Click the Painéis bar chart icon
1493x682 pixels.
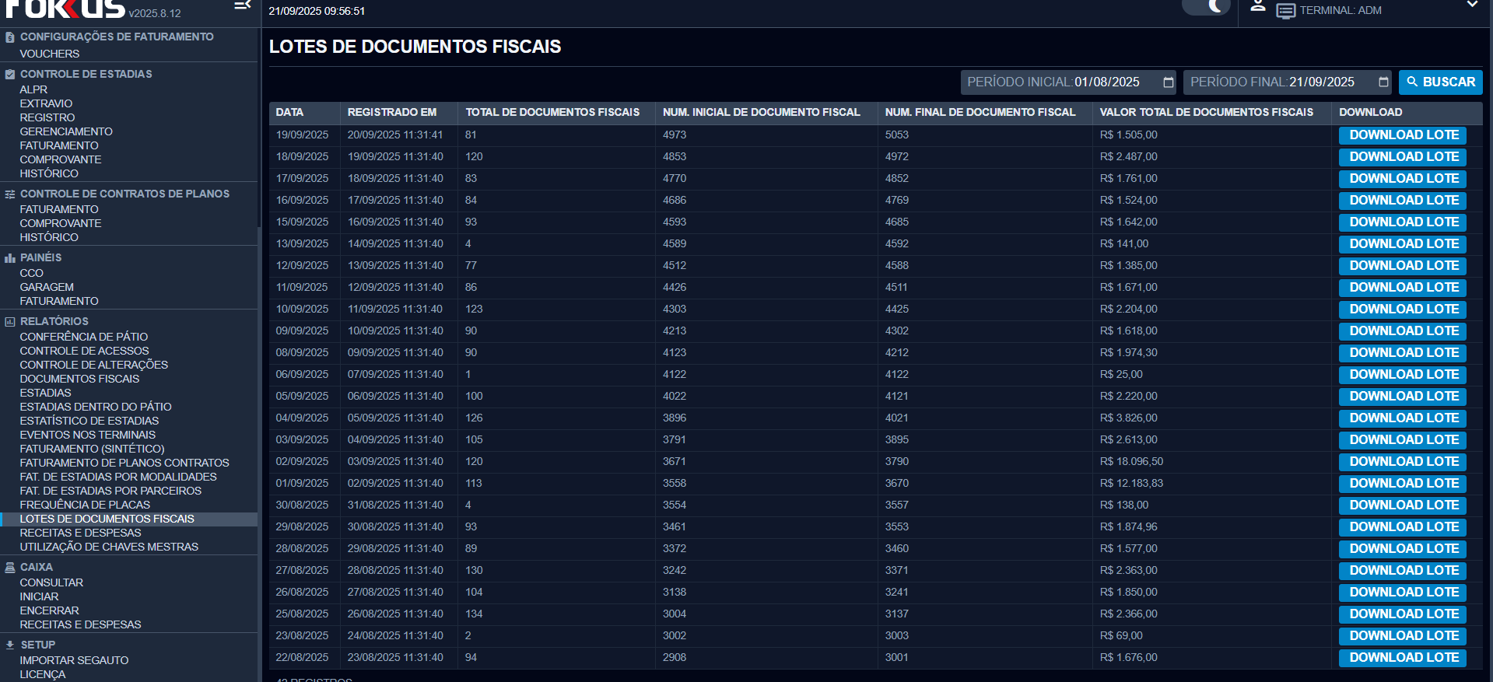point(10,258)
